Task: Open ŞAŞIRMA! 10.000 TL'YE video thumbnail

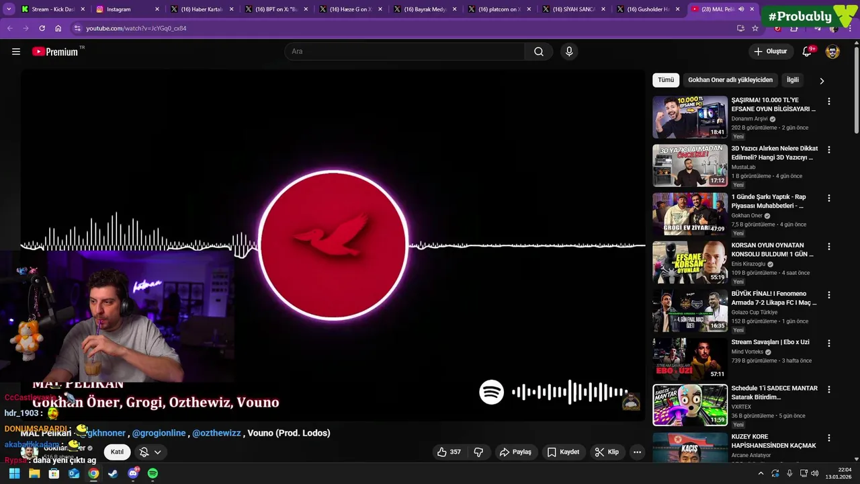Action: pos(690,117)
